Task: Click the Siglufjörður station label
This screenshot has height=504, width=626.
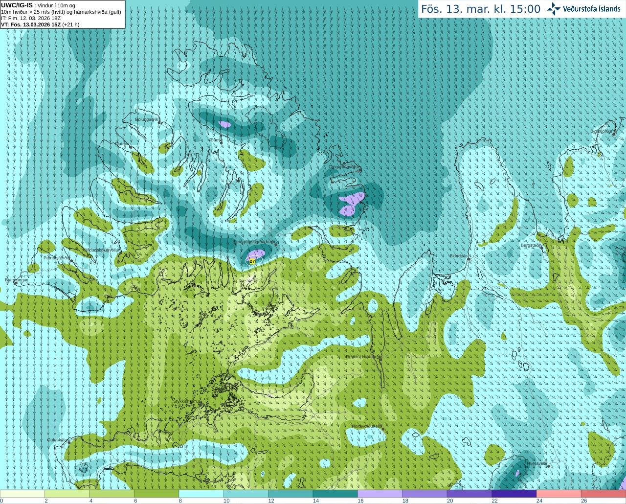Action: point(601,131)
